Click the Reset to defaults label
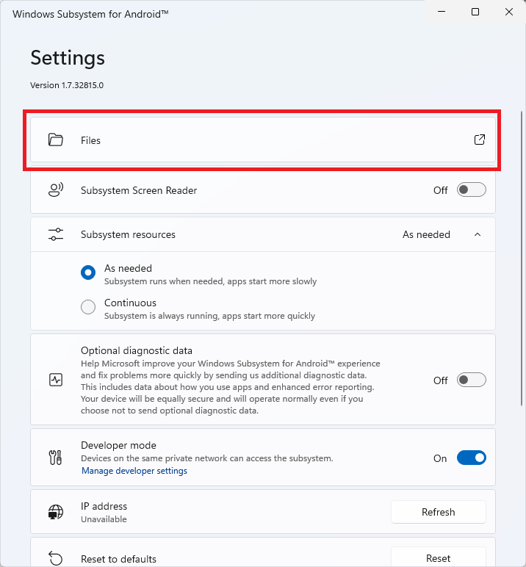 coord(119,559)
